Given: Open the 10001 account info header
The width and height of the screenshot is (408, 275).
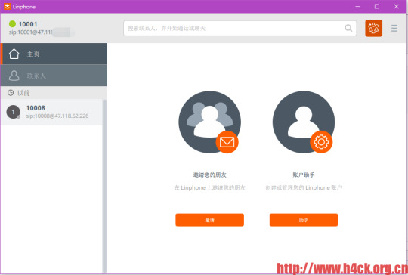Looking at the screenshot, I should pos(42,28).
